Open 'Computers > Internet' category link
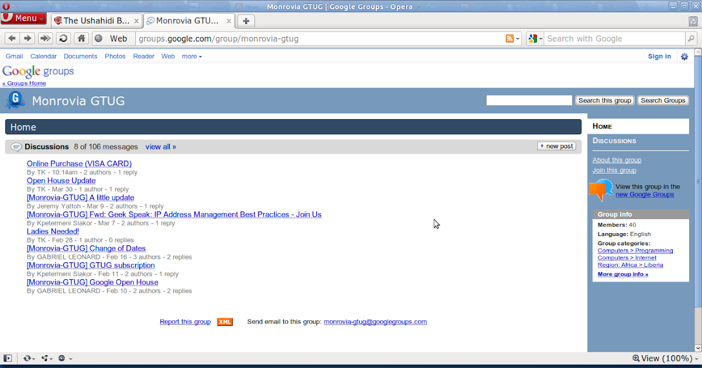 tap(627, 258)
